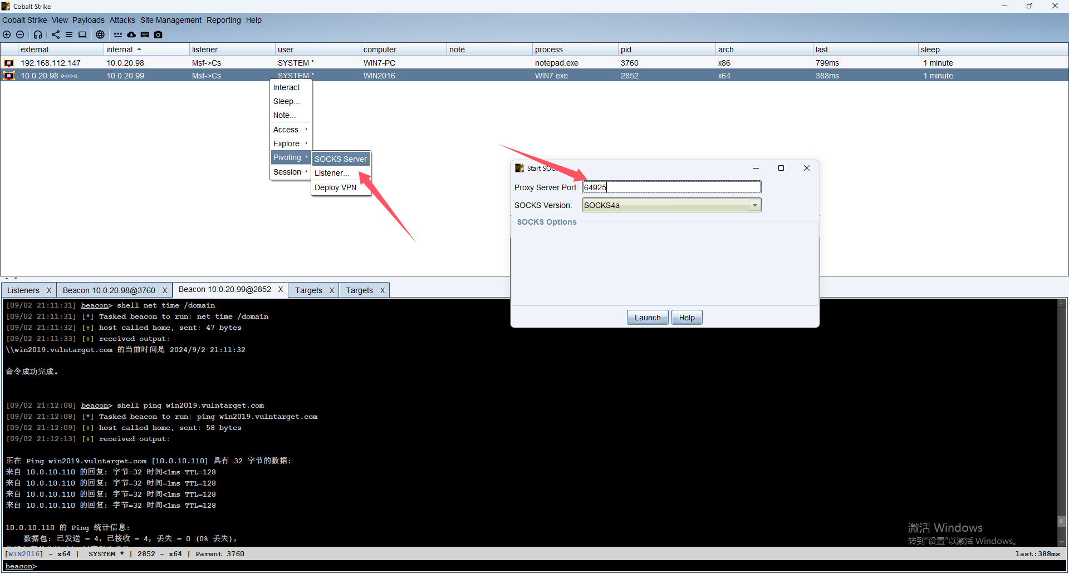The height and width of the screenshot is (574, 1069).
Task: Maximize the Start SOCKS dialog
Action: coord(781,168)
